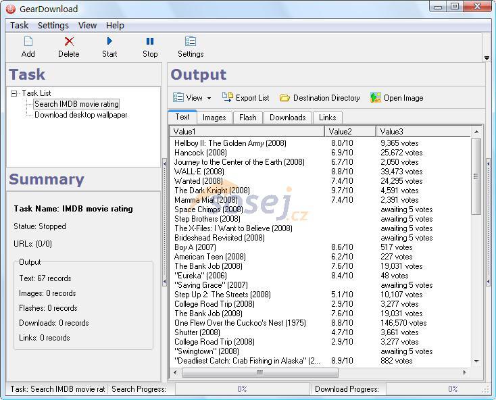Select the Step Brothers (2008) row
Viewport: 496px width, 400px height.
[x=320, y=219]
